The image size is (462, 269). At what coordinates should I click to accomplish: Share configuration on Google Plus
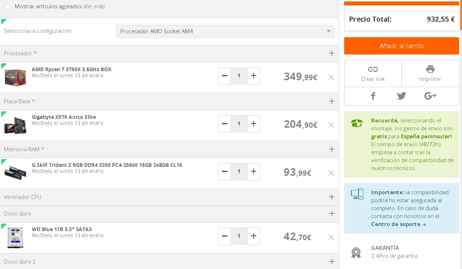(x=430, y=96)
